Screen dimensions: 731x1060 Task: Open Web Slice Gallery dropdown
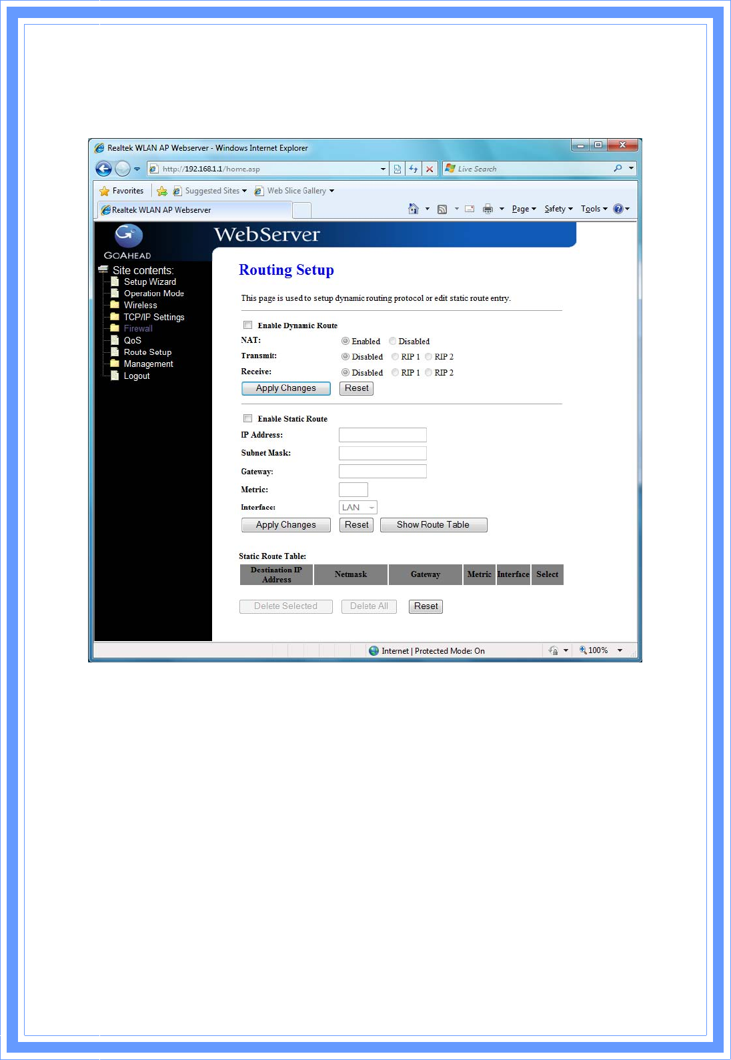[x=331, y=191]
